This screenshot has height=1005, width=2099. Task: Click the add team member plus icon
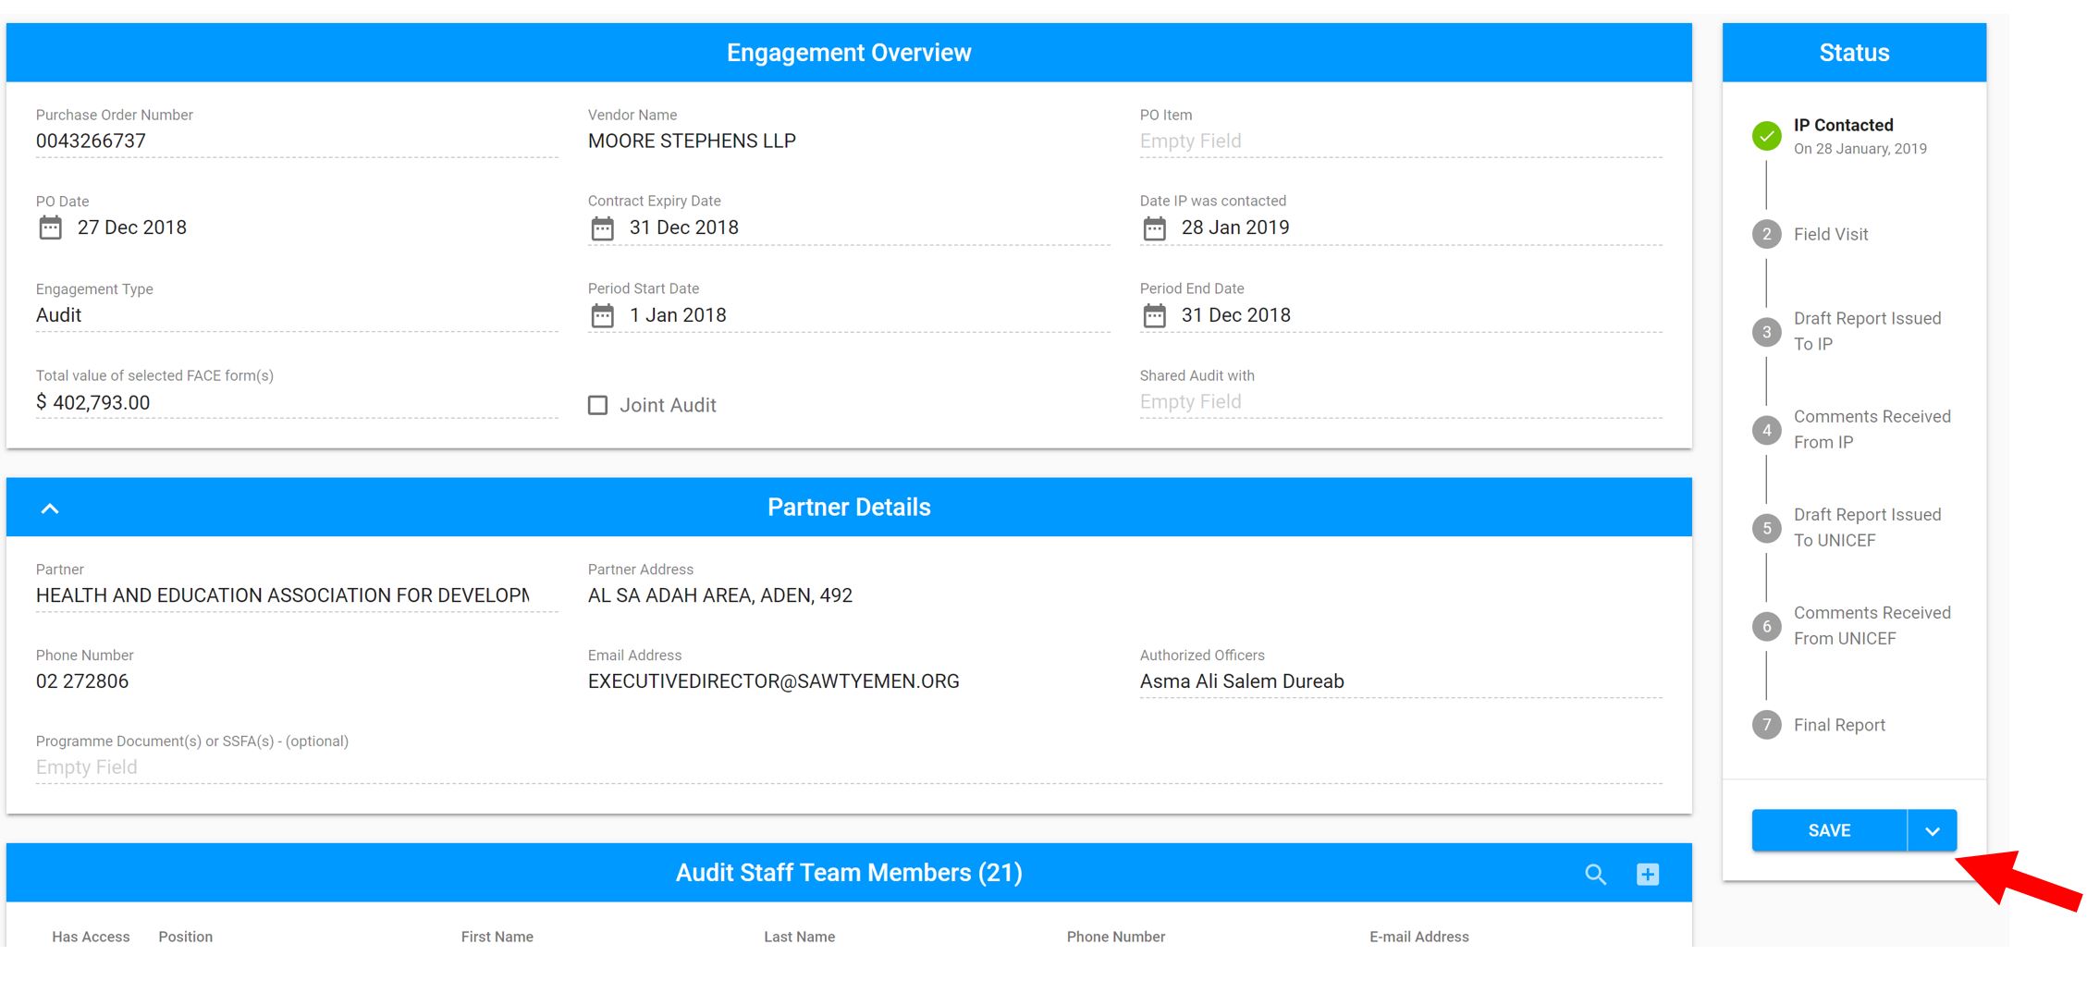1649,872
